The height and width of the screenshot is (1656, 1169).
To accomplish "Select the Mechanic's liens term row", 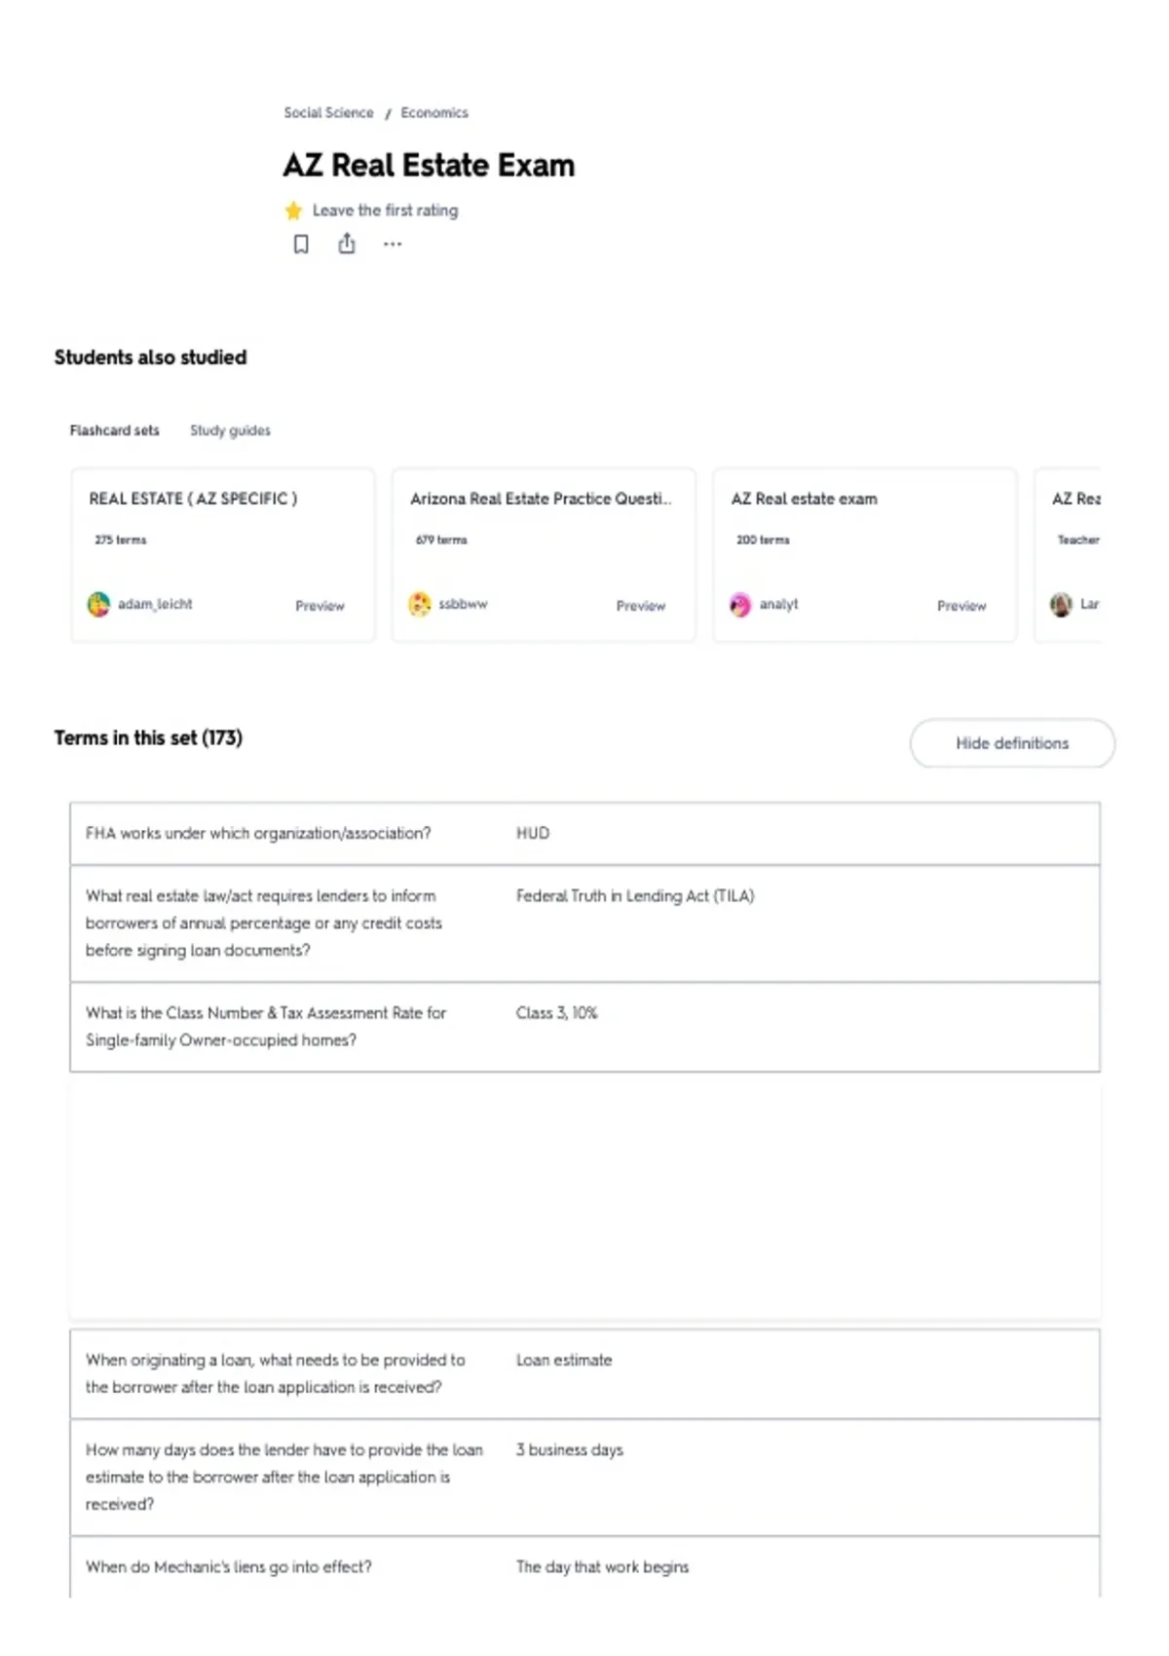I will pyautogui.click(x=584, y=1566).
